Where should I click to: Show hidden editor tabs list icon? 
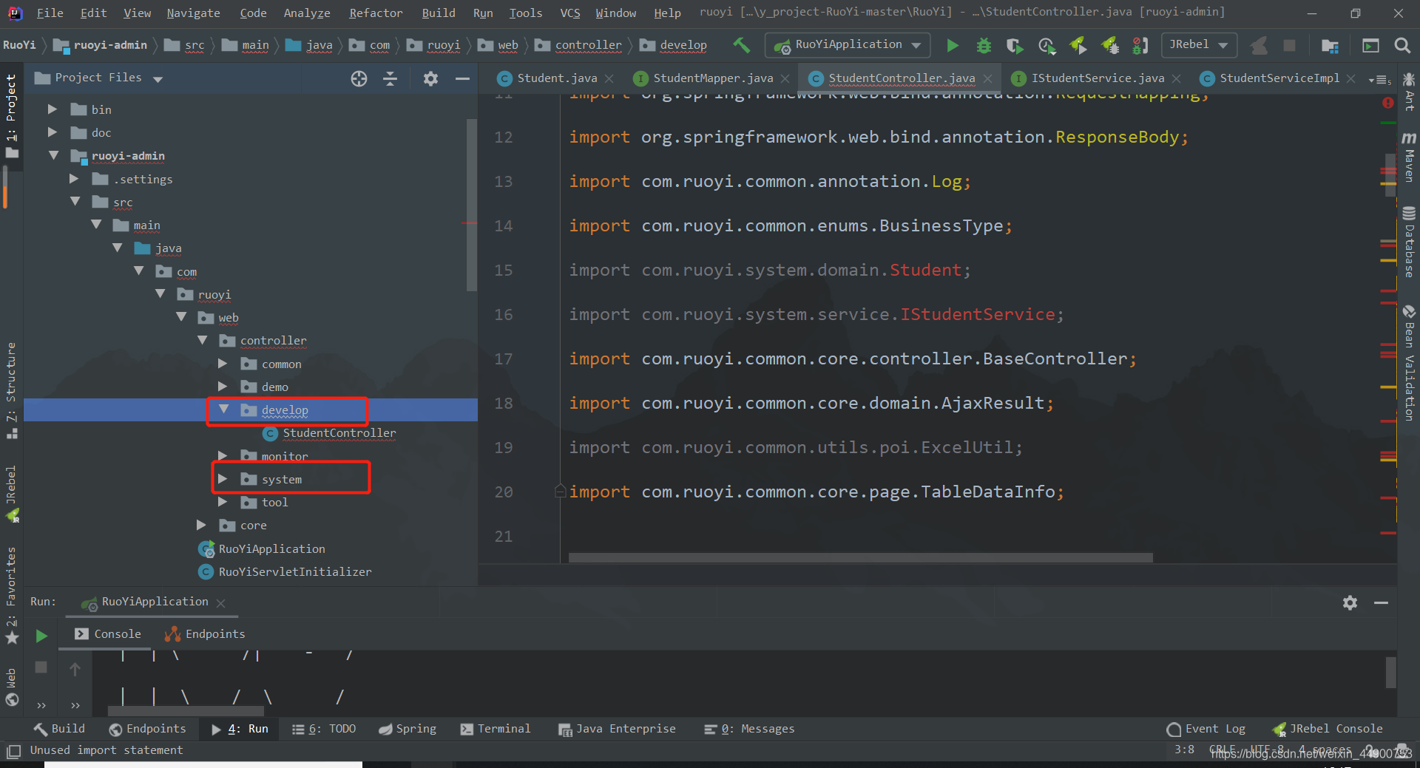[x=1380, y=79]
